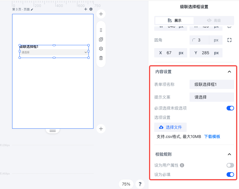Click the X position field

click(x=171, y=53)
